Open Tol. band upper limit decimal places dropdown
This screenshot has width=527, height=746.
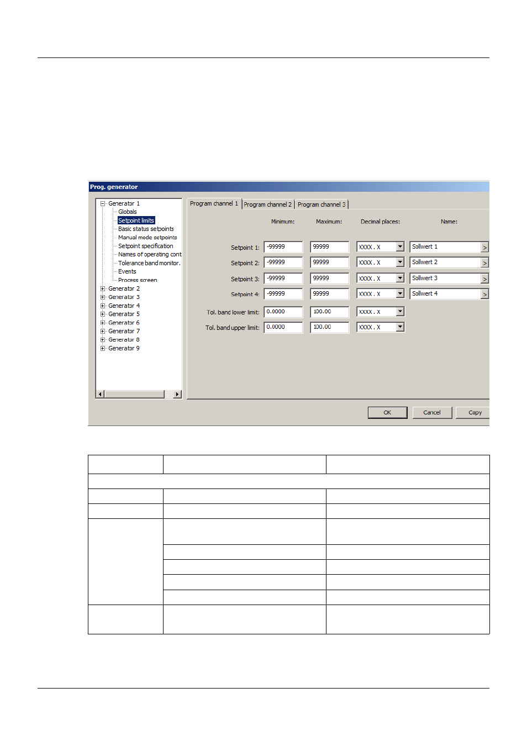pyautogui.click(x=399, y=327)
